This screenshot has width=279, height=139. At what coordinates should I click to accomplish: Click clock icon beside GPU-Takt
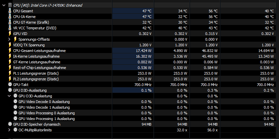pyautogui.click(x=10, y=85)
